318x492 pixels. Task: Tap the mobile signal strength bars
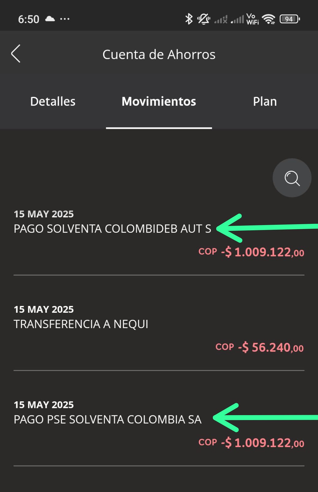pyautogui.click(x=237, y=19)
